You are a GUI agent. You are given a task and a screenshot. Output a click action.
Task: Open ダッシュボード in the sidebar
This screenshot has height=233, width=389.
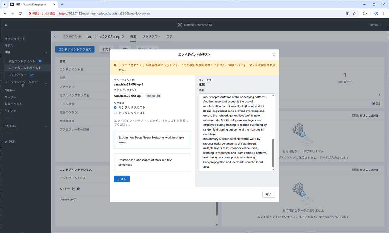pos(15,39)
